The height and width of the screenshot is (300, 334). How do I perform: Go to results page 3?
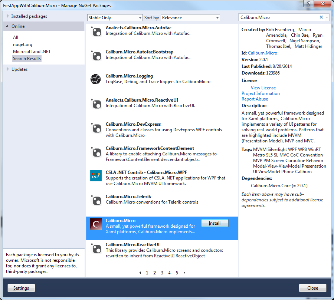tap(162, 273)
